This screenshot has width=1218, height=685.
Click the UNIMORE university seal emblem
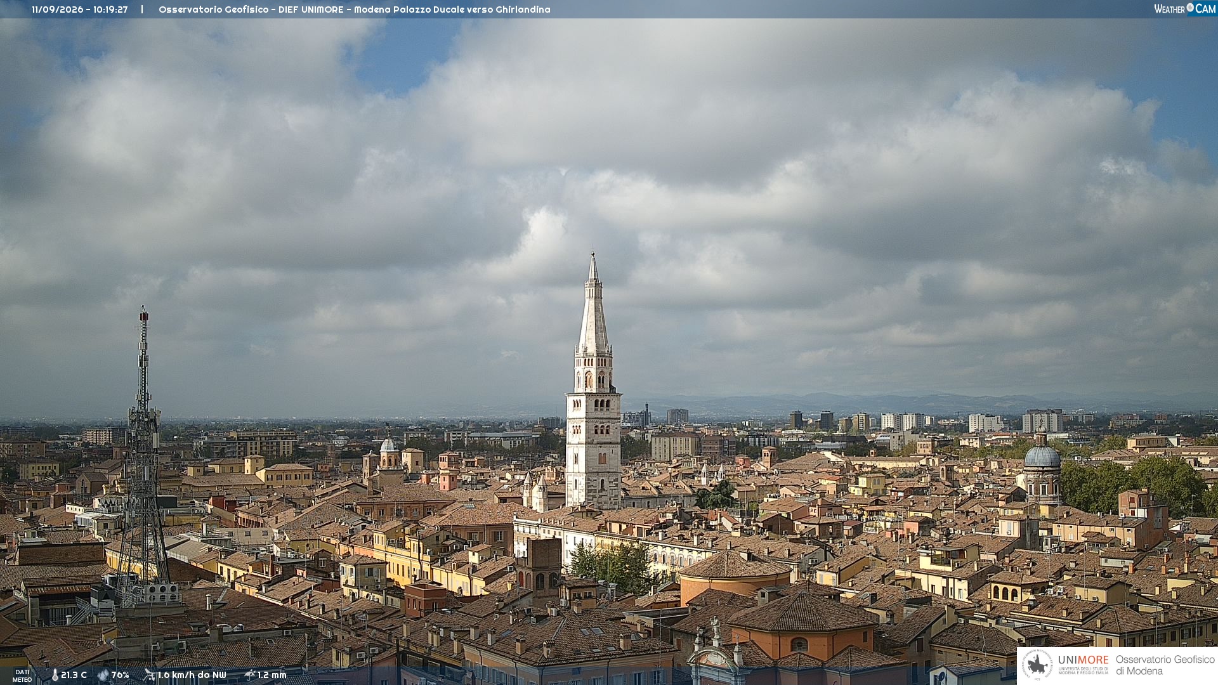[1037, 665]
